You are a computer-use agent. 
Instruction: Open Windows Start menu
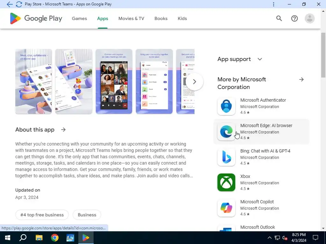click(x=8, y=238)
